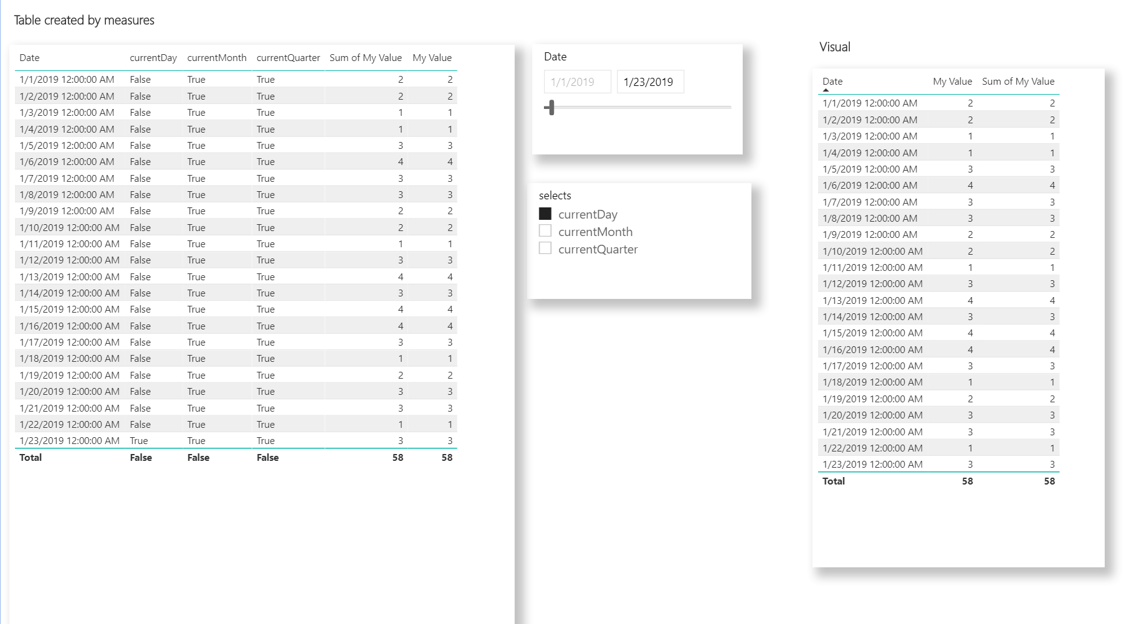
Task: Select the 1/23/2019 12:00:00 AM row in left table
Action: click(x=236, y=440)
